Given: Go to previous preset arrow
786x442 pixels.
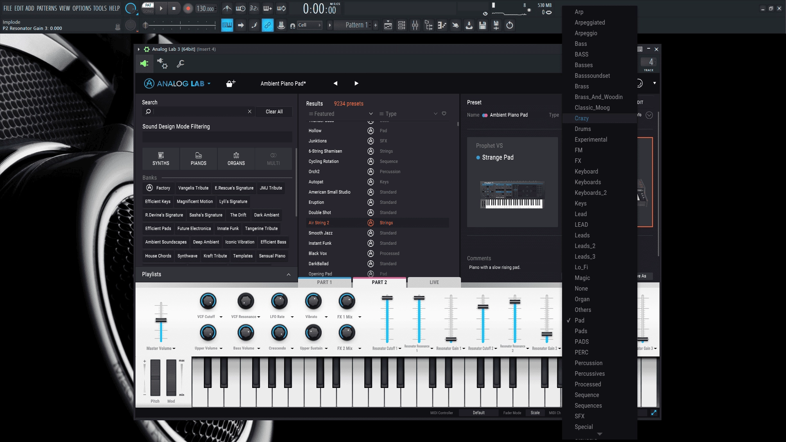Looking at the screenshot, I should pos(335,83).
